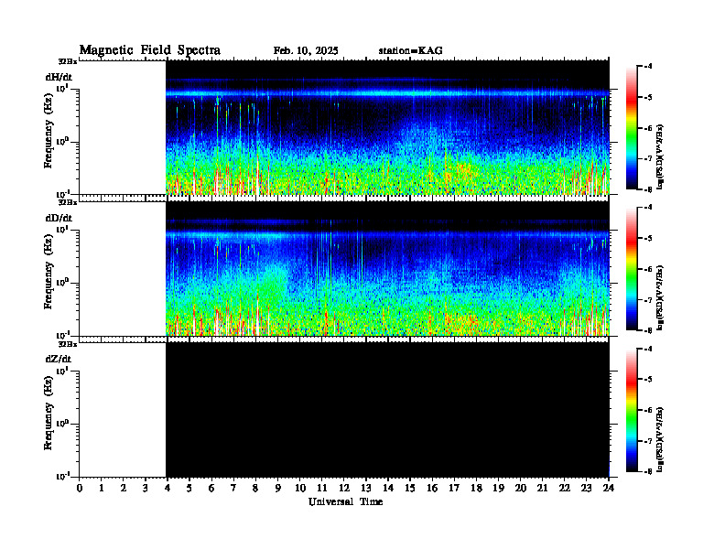
Task: Click the log(PSD) label of dH/dt color bar
Action: [x=660, y=156]
